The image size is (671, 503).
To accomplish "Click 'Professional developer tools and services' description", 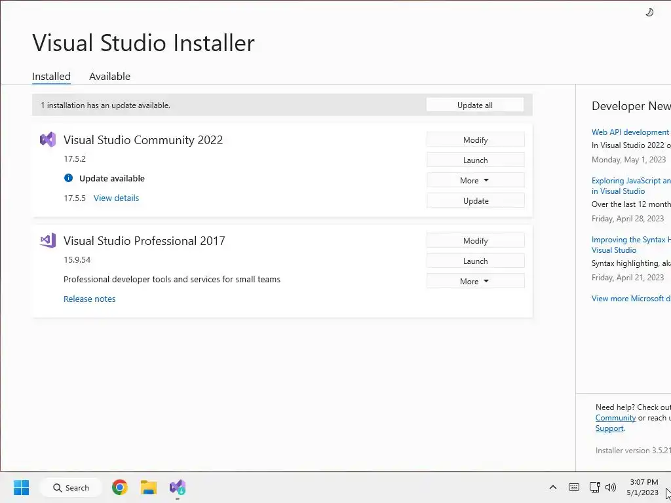I will pos(172,279).
